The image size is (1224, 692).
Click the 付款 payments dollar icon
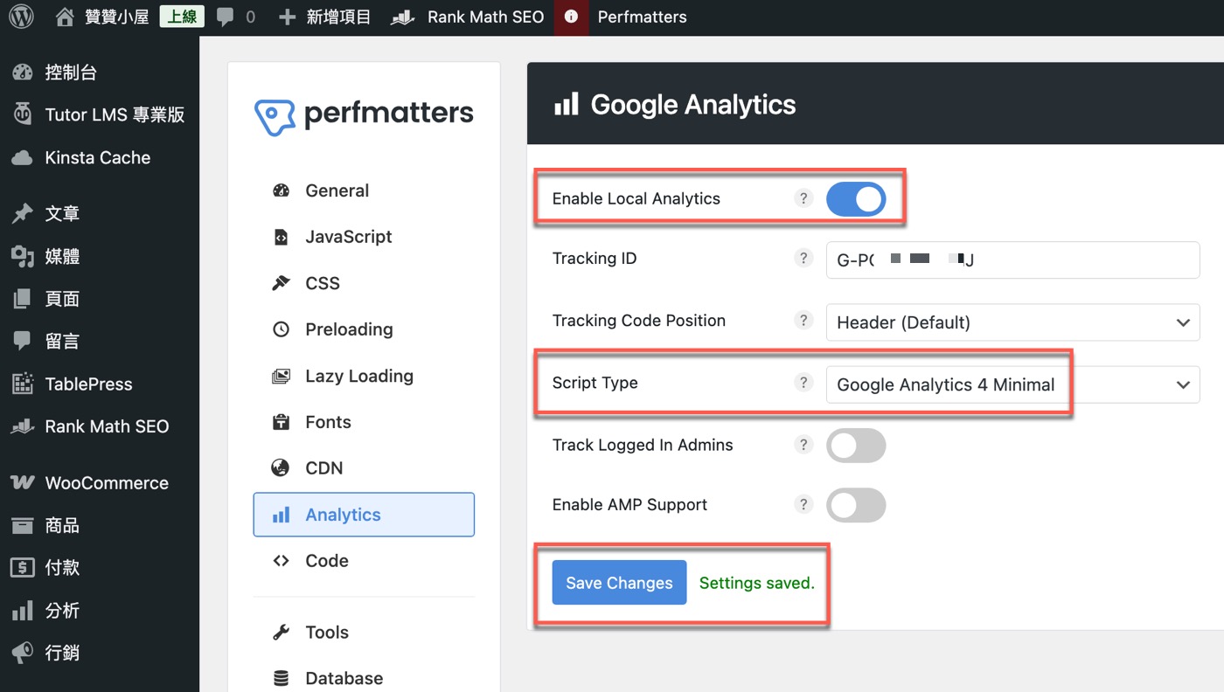[23, 568]
